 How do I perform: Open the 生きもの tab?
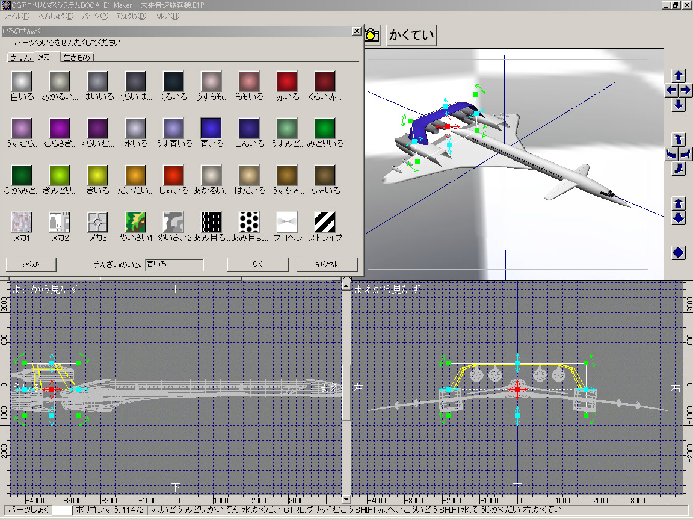click(x=77, y=57)
